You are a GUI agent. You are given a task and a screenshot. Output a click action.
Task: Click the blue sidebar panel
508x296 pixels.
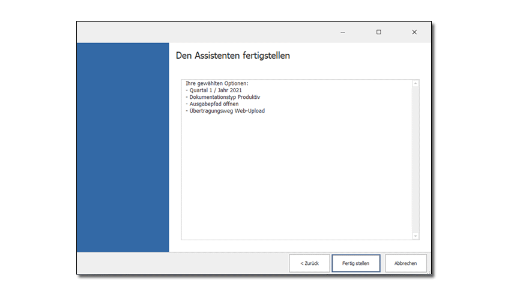[x=122, y=147]
